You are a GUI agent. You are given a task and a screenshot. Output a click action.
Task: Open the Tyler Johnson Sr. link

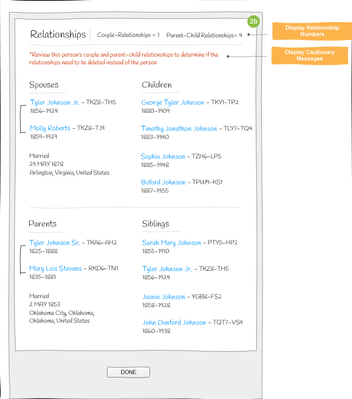(x=55, y=243)
